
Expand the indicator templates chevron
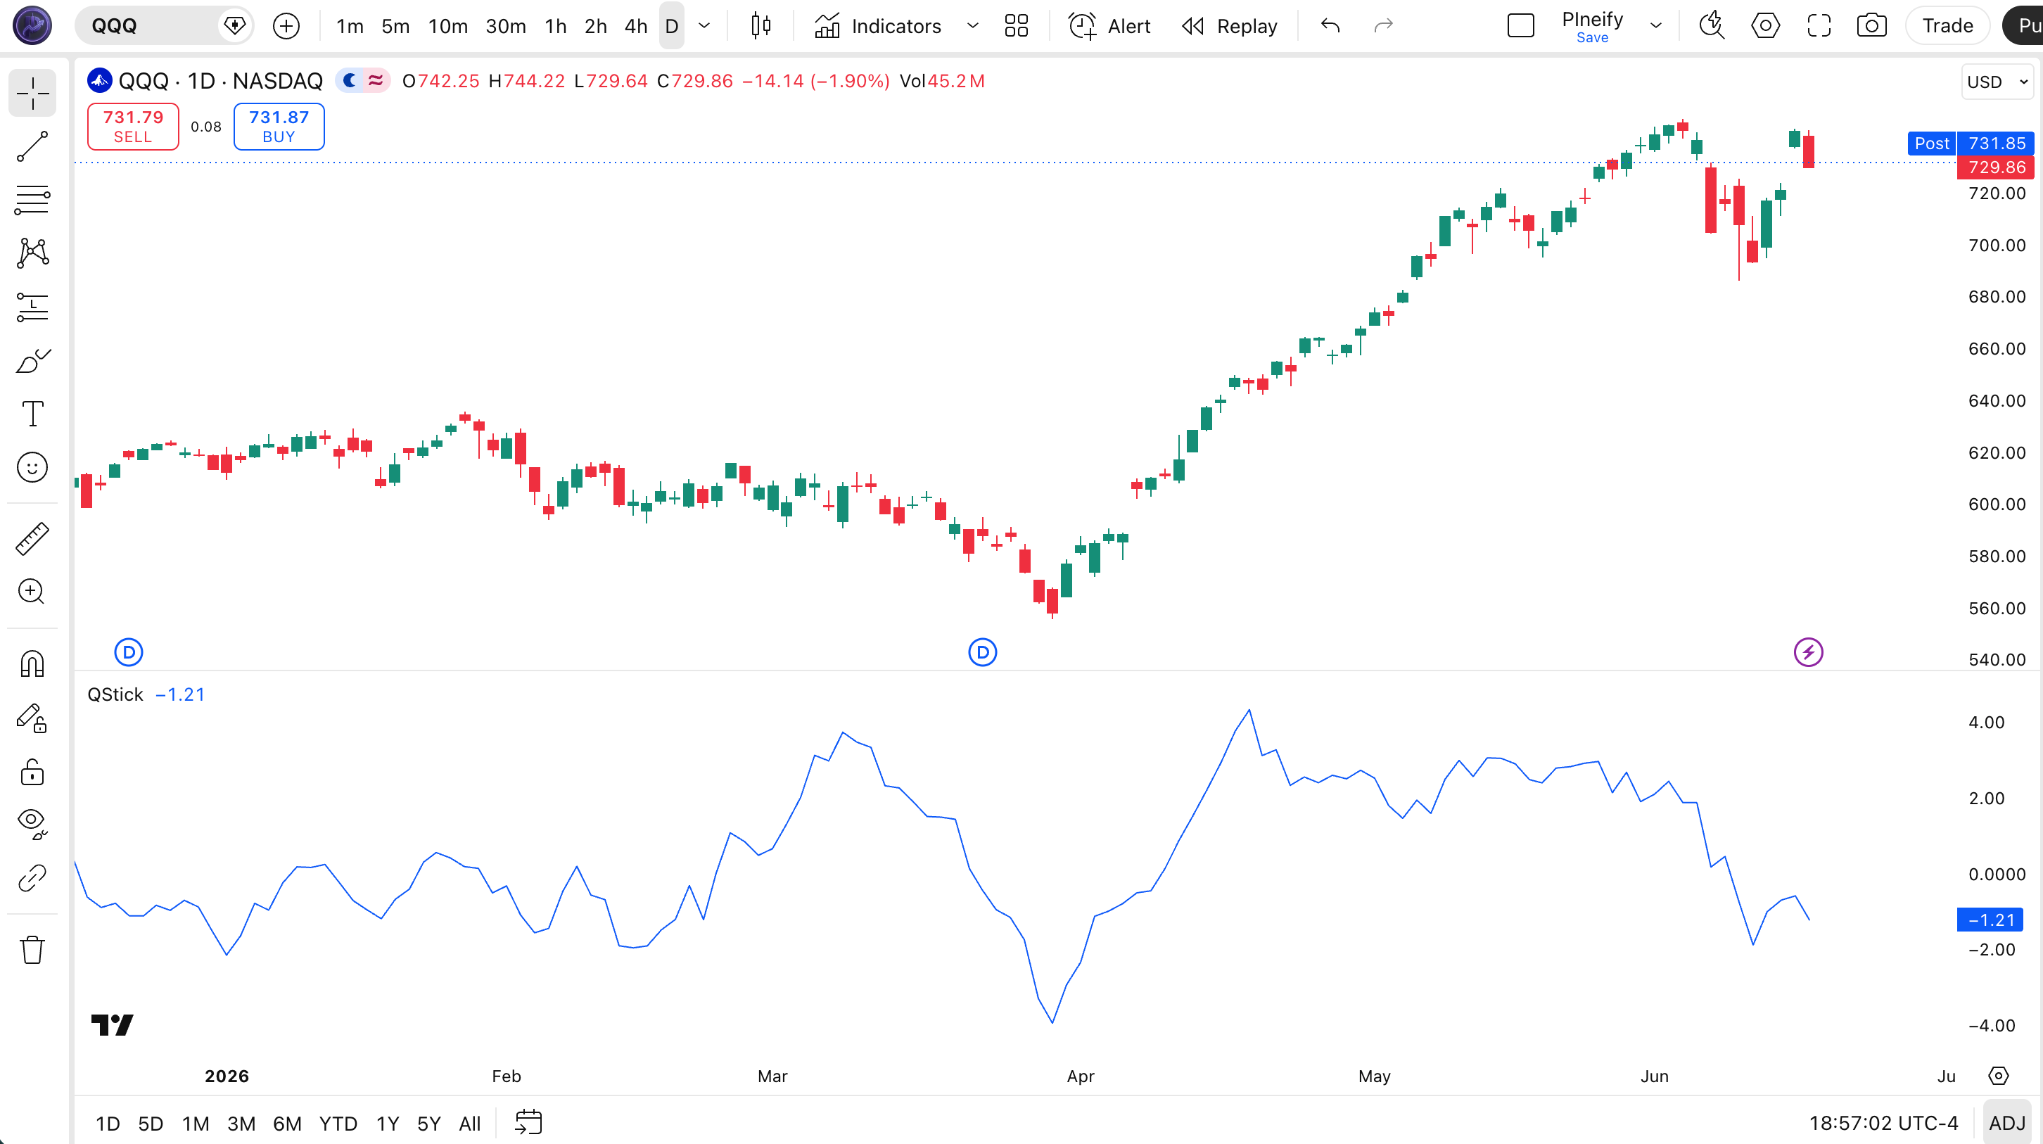coord(972,26)
